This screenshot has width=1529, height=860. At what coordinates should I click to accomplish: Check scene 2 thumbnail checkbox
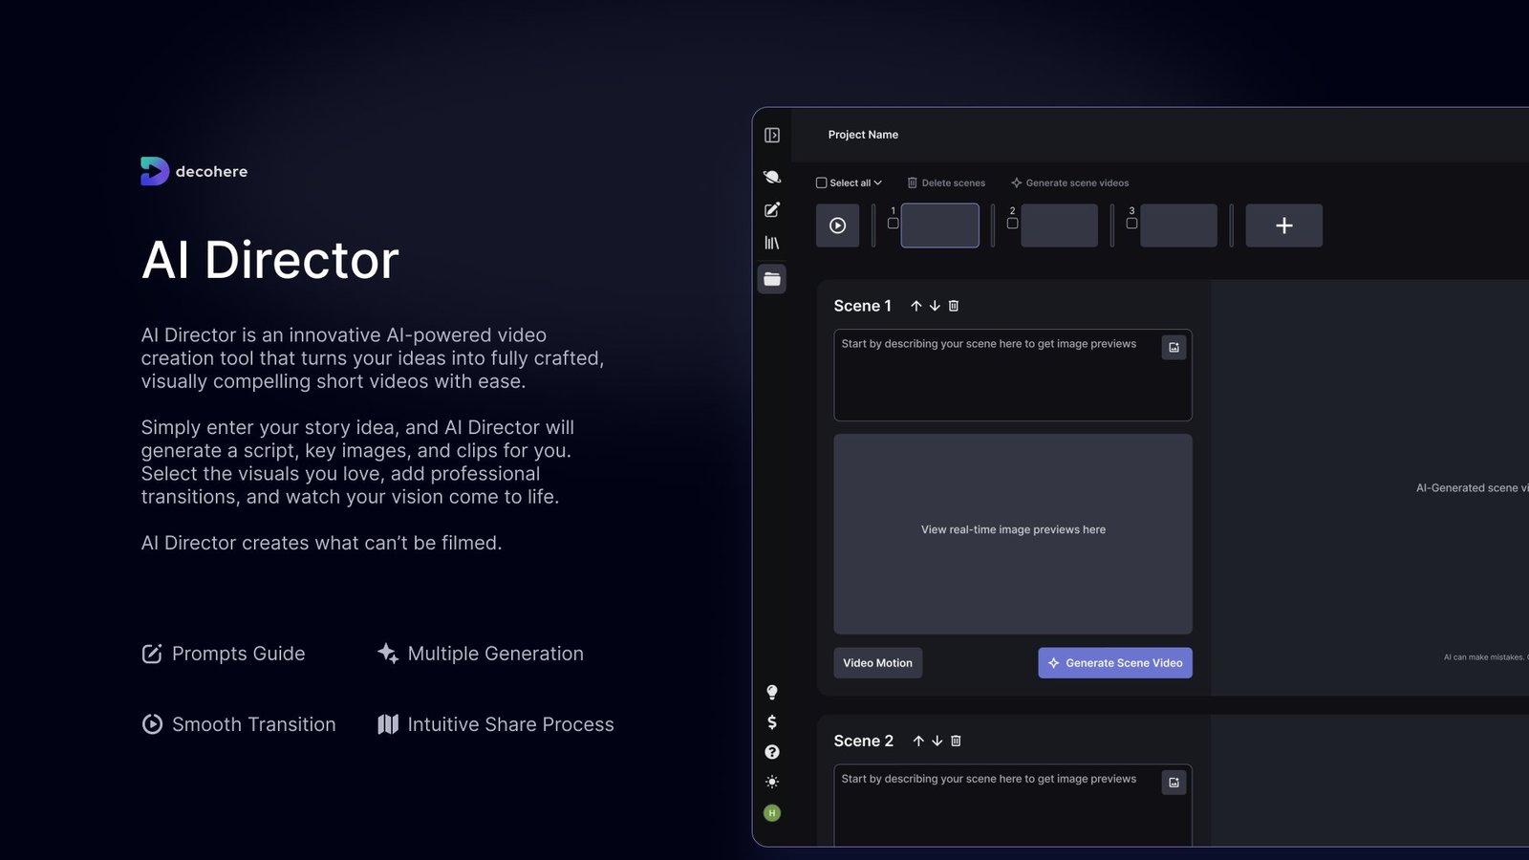coord(1013,223)
